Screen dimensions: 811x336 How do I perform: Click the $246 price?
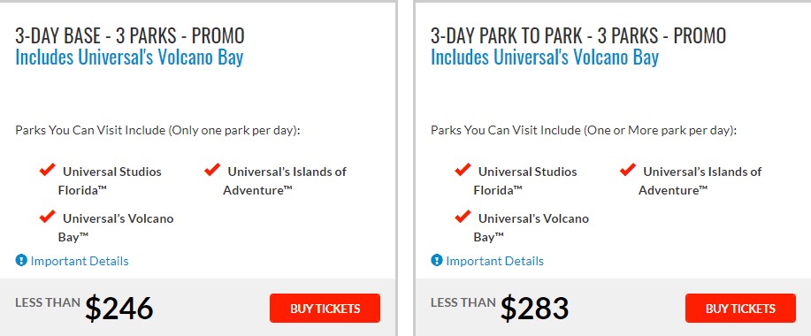[119, 308]
